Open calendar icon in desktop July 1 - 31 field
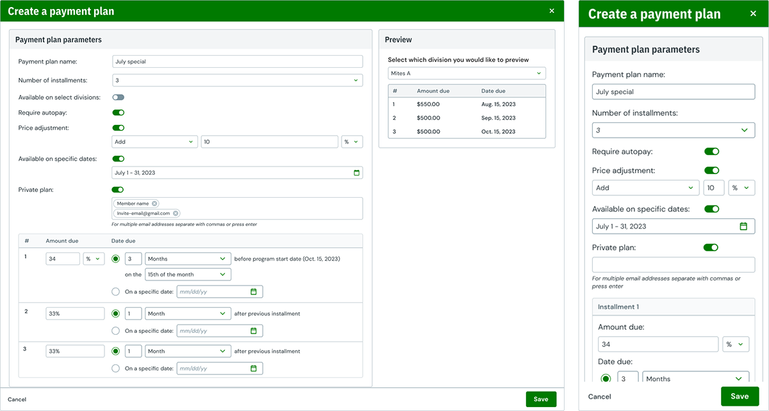This screenshot has width=769, height=411. click(x=356, y=173)
